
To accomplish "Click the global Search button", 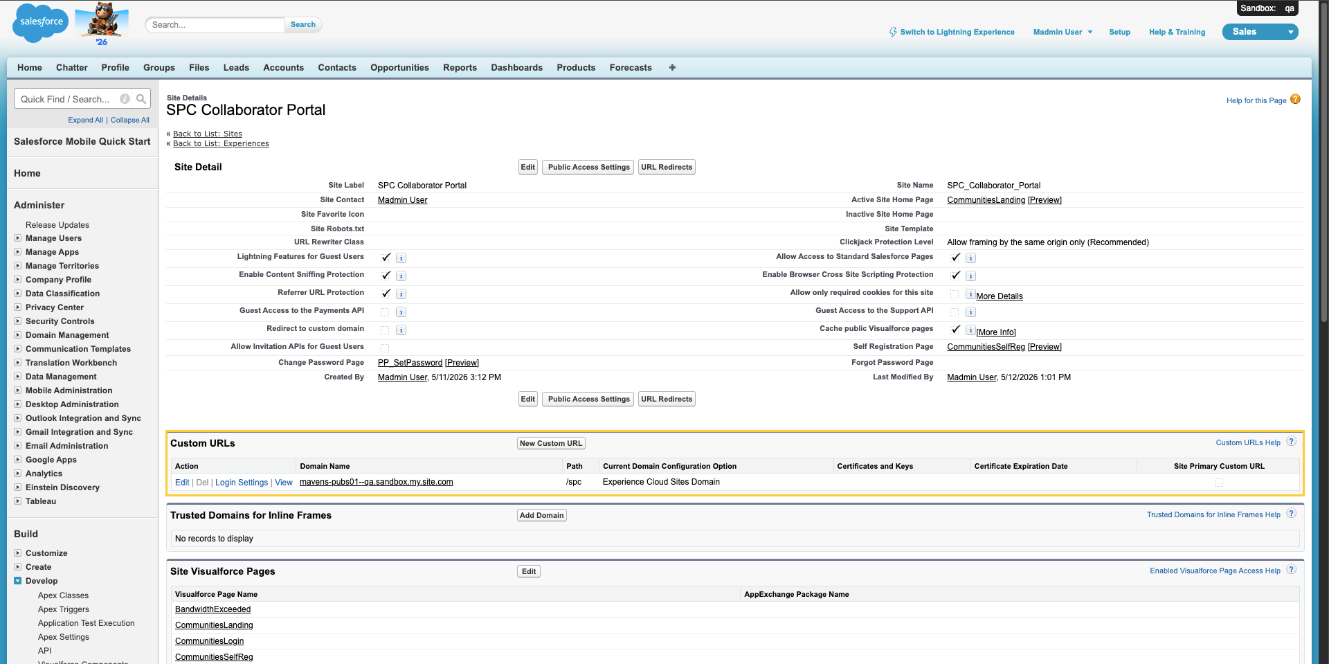I will point(303,25).
